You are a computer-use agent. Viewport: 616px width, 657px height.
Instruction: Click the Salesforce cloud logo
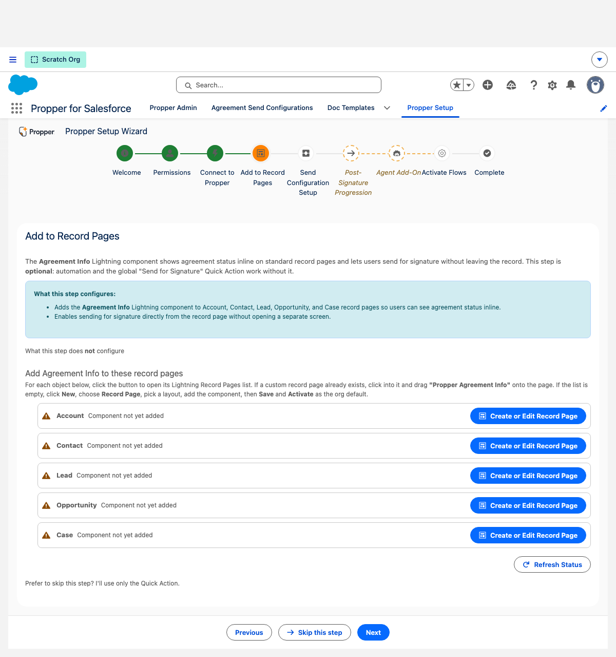click(23, 85)
